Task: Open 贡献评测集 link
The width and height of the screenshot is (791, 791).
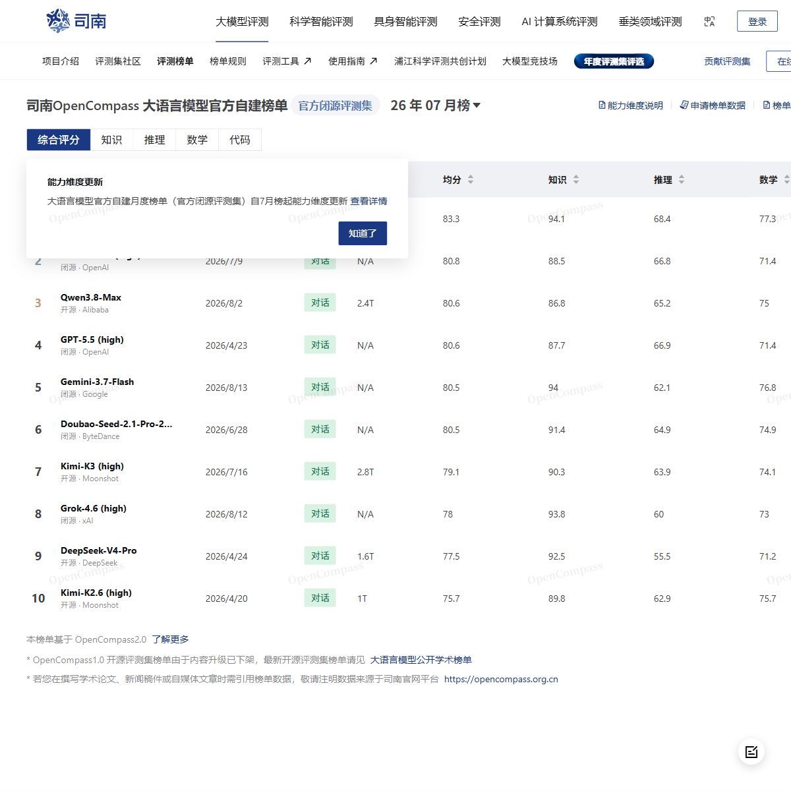Action: click(x=727, y=61)
